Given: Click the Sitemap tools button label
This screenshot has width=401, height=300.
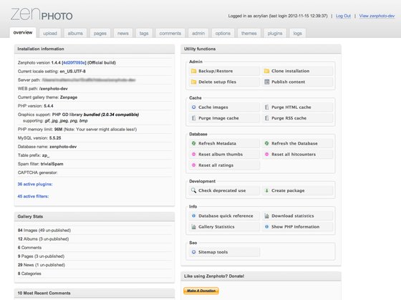Looking at the screenshot, I should click(213, 252).
